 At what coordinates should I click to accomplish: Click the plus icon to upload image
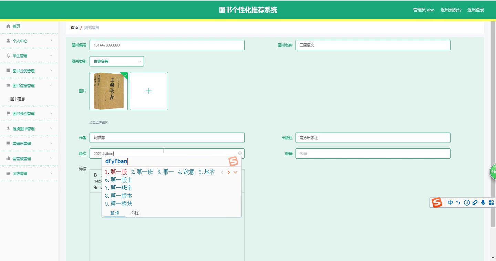tap(149, 91)
